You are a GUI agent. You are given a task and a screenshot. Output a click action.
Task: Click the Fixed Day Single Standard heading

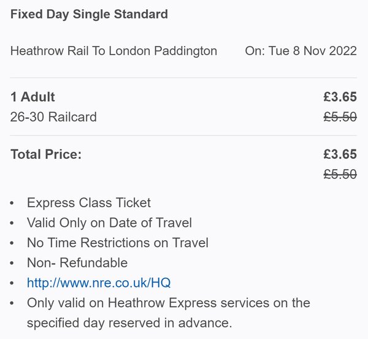89,14
